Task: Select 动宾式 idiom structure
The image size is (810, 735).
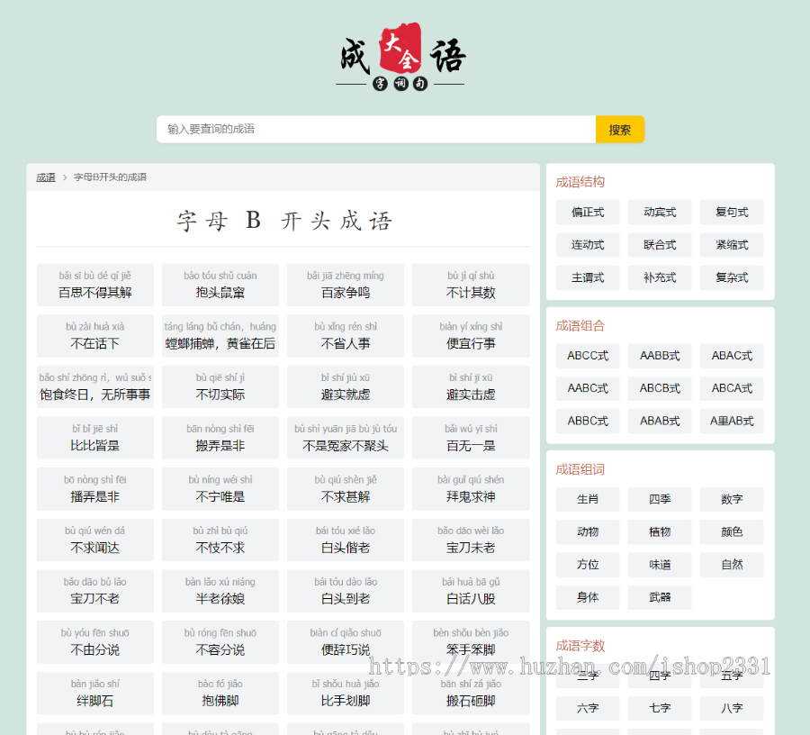Action: point(660,213)
